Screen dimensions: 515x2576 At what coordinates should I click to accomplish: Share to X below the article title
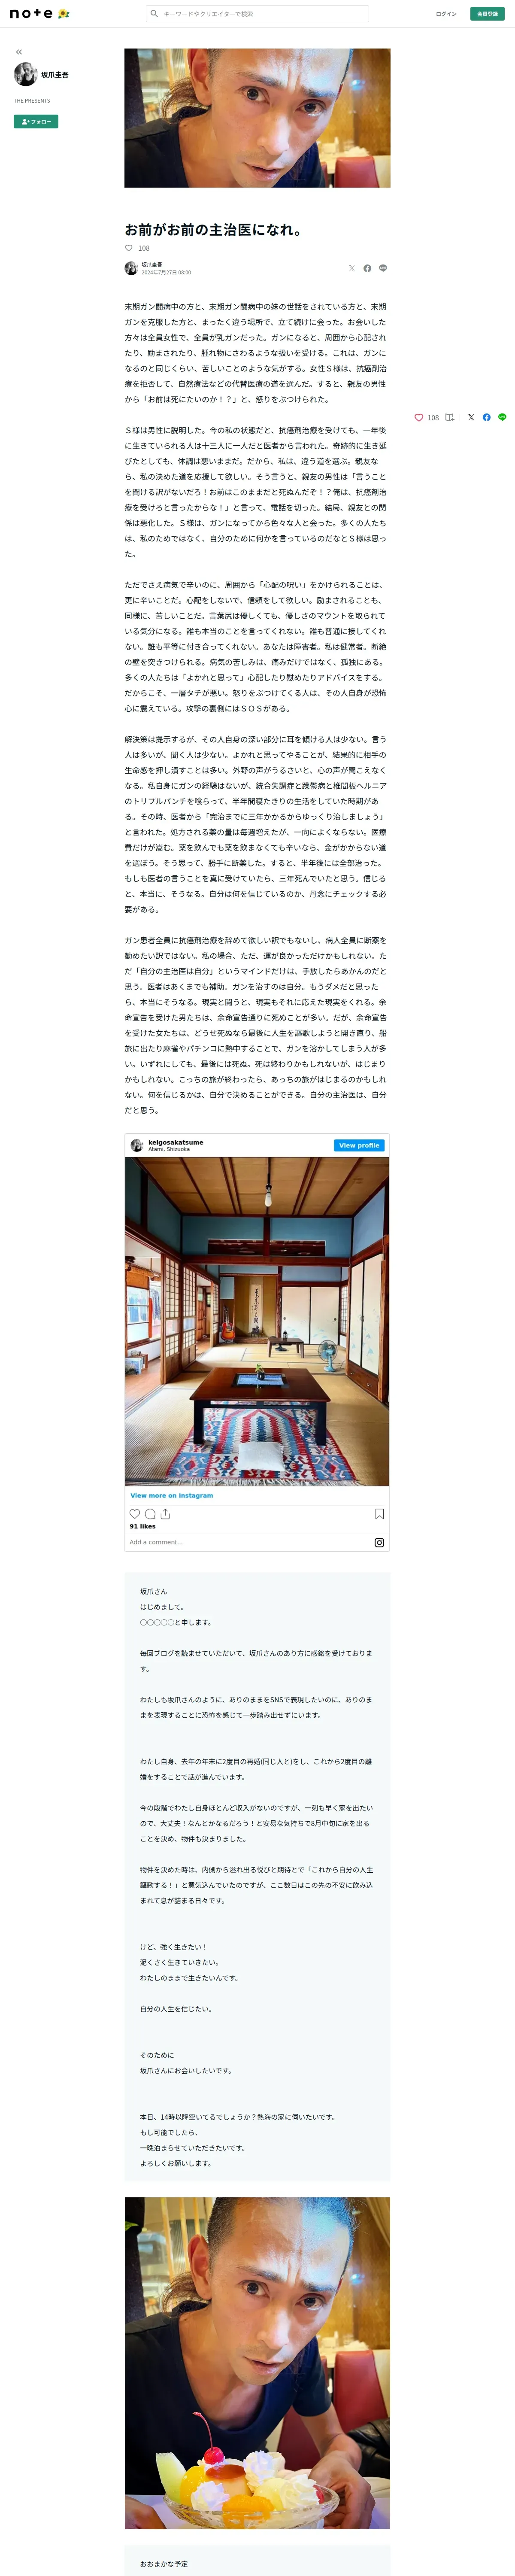point(351,268)
